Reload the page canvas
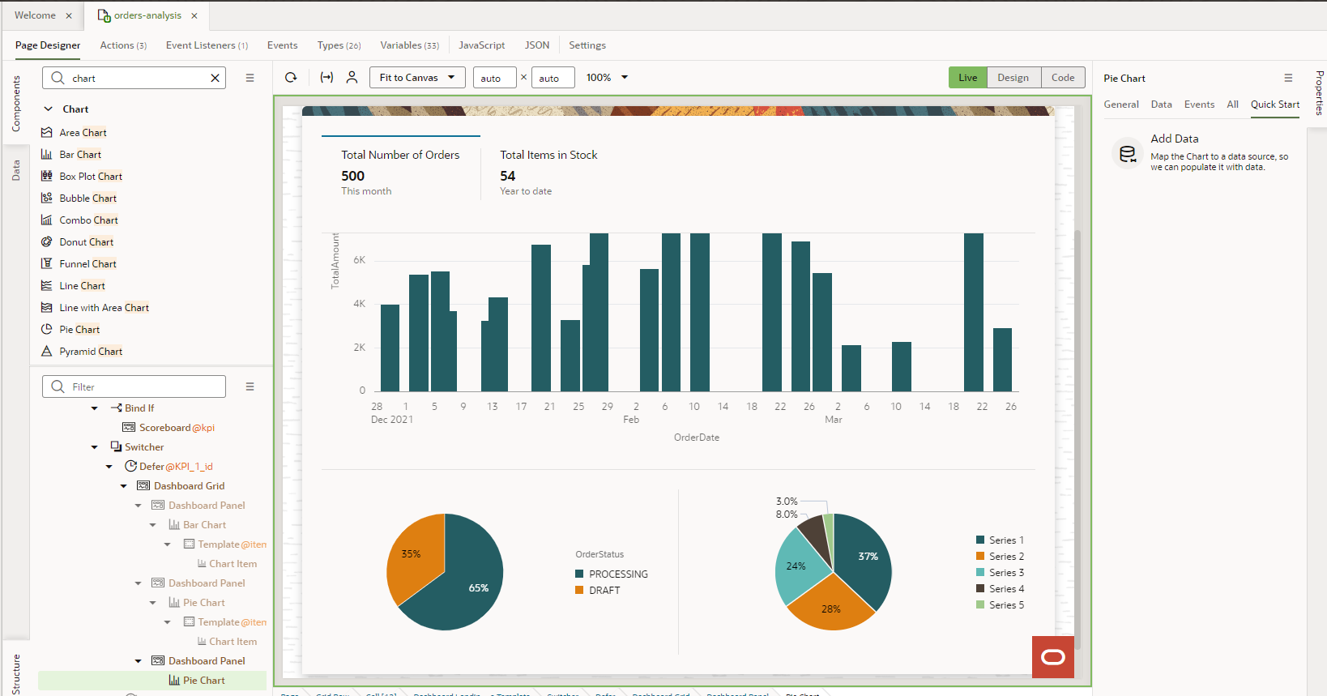1327x696 pixels. (x=291, y=78)
